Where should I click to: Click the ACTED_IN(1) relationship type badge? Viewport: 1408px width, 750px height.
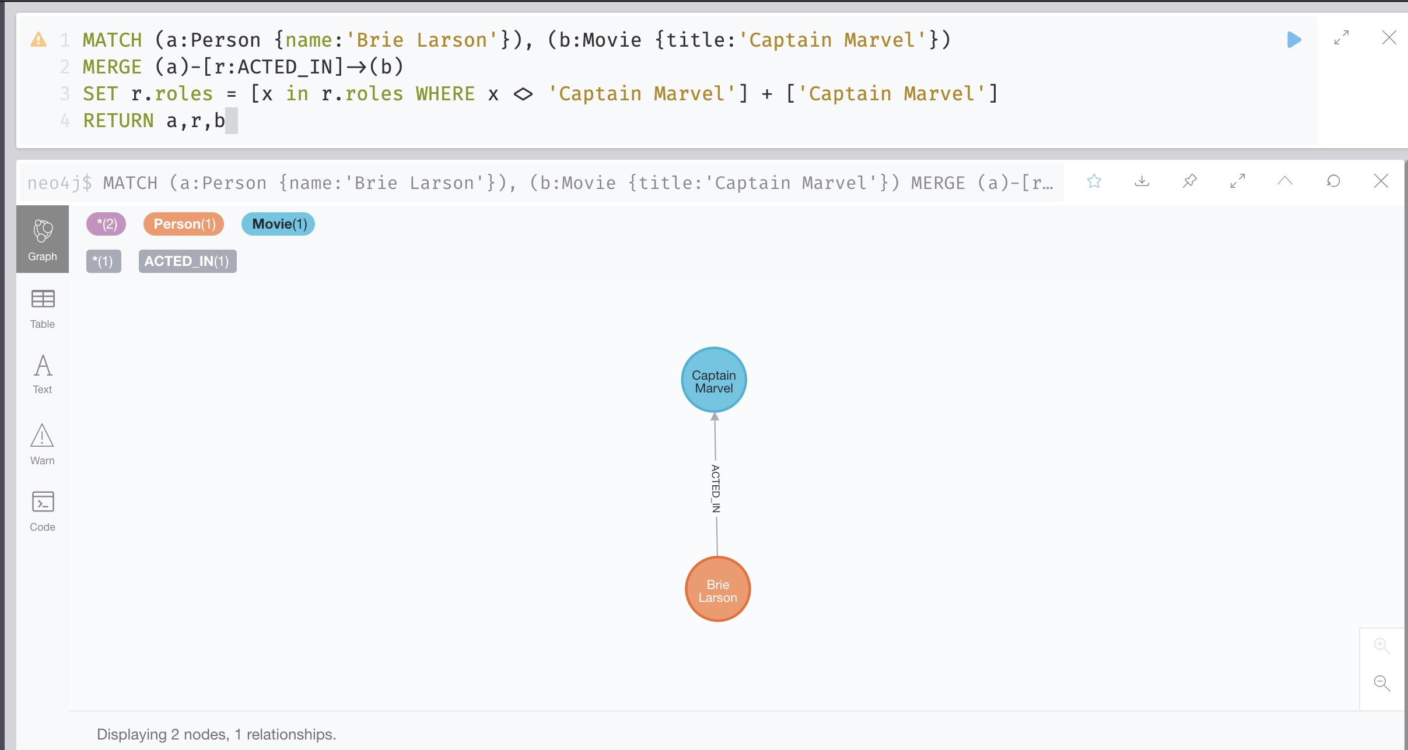[187, 261]
